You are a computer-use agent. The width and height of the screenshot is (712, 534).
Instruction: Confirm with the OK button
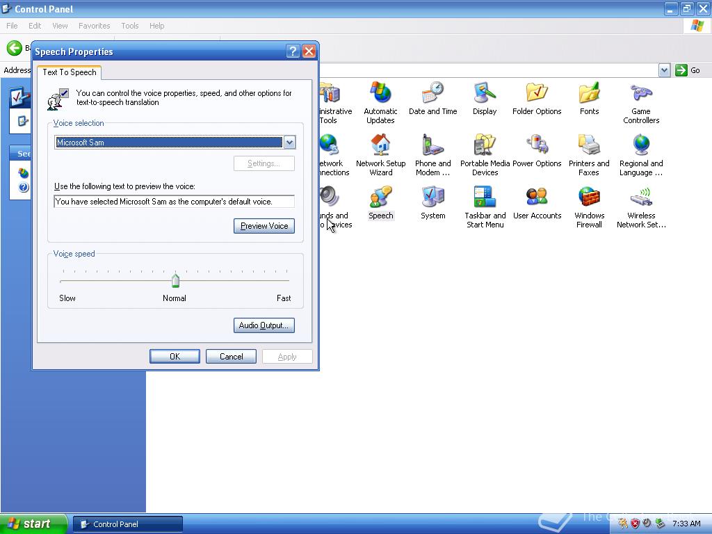click(x=175, y=357)
